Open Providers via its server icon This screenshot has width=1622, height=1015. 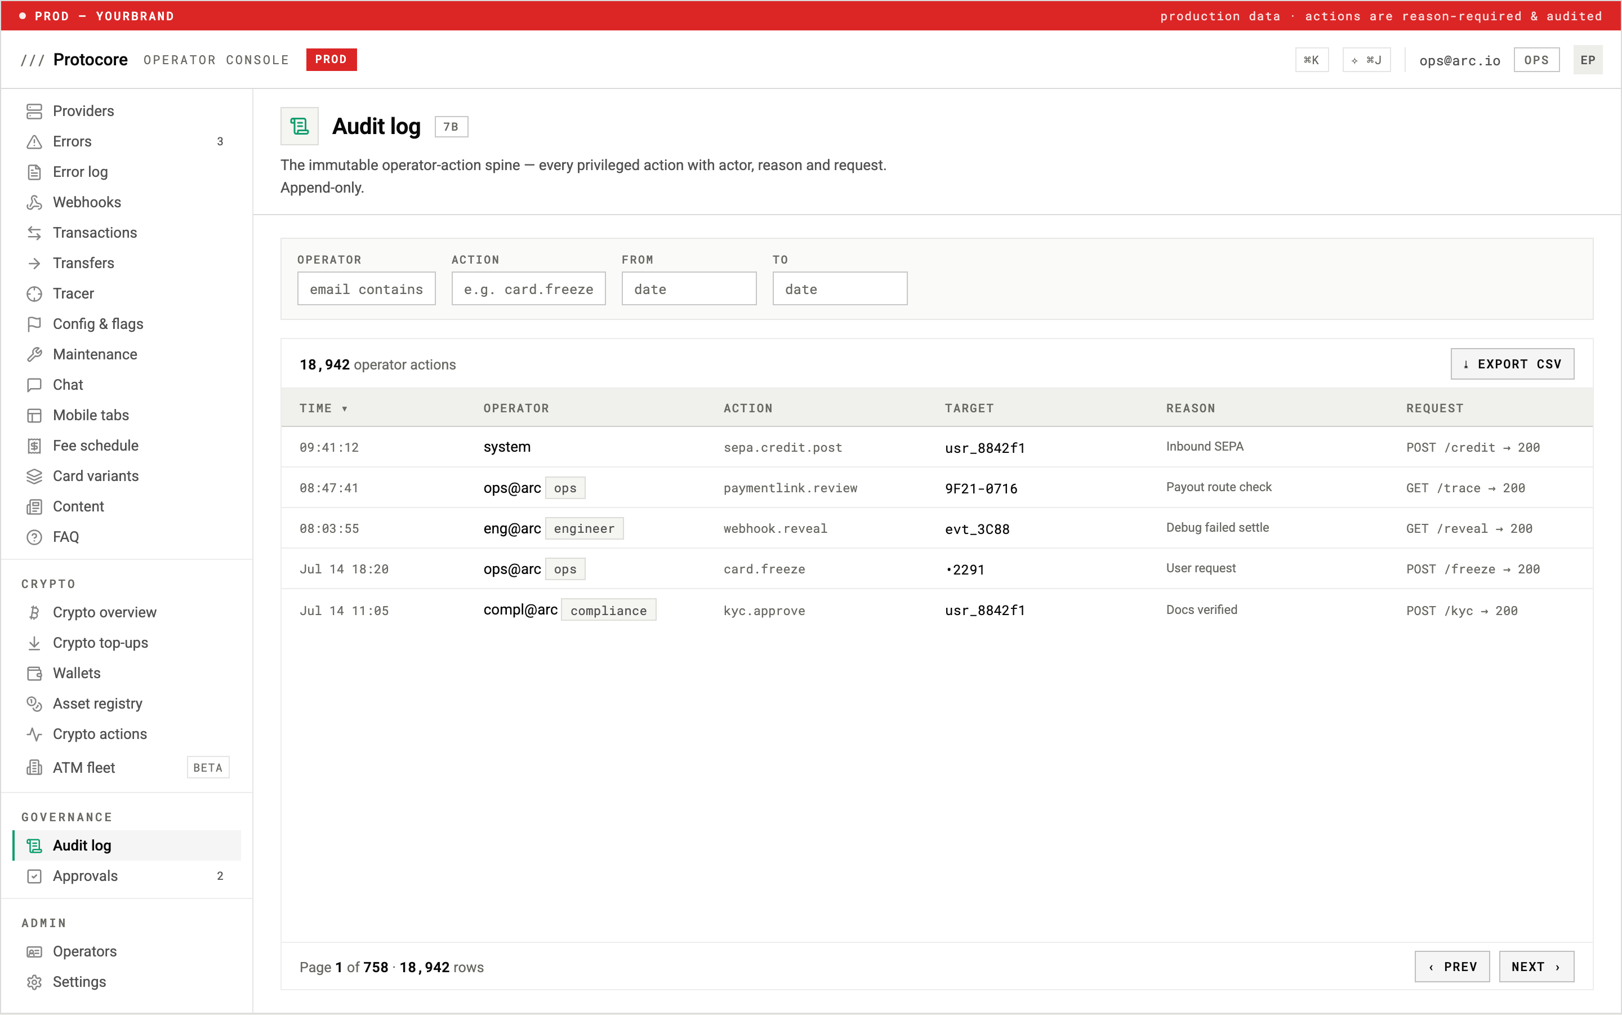(x=34, y=111)
